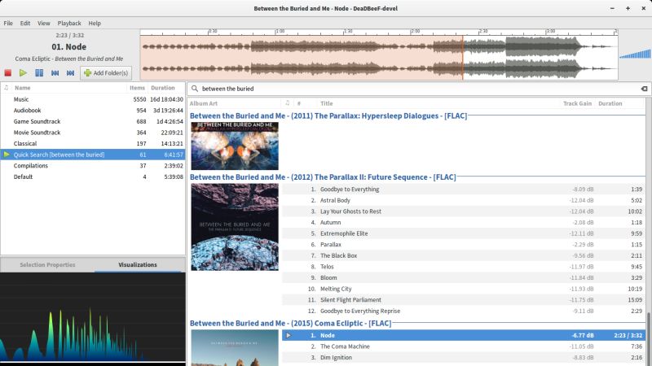Select track Autumn

point(463,222)
